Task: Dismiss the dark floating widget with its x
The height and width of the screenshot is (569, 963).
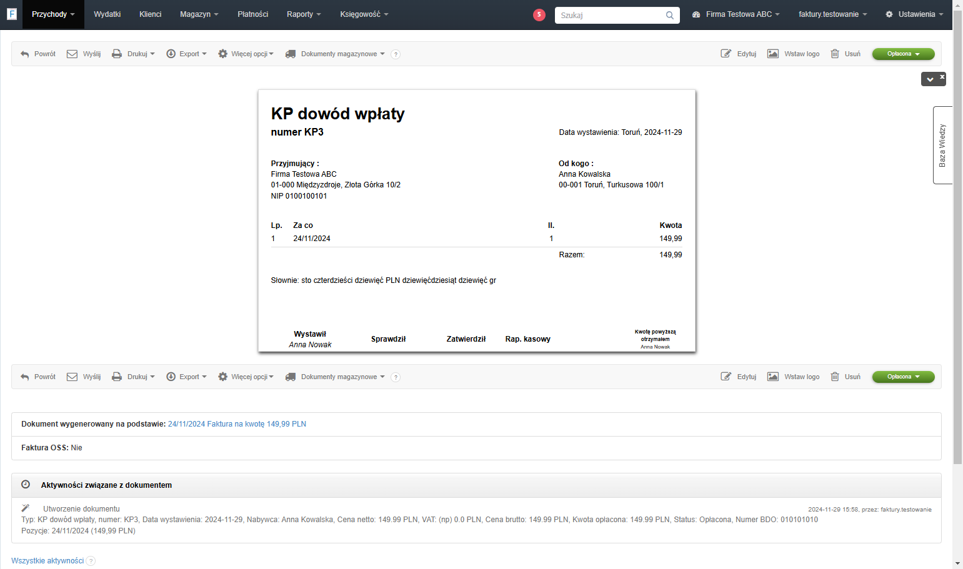Action: point(942,76)
